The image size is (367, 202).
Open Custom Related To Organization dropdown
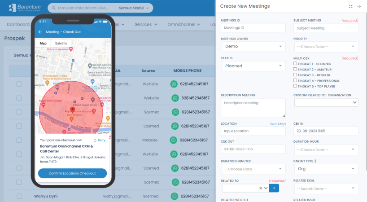(x=326, y=102)
